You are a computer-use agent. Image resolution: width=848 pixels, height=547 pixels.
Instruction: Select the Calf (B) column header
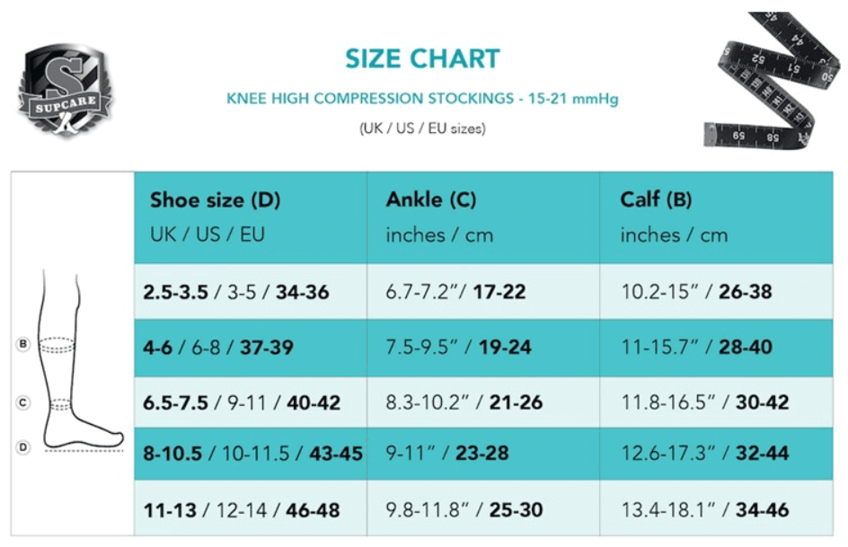point(716,217)
